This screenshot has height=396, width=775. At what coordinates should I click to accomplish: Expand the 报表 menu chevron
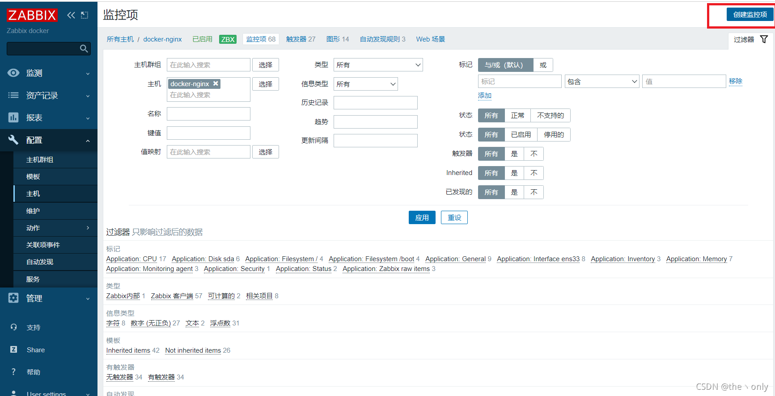pyautogui.click(x=88, y=118)
